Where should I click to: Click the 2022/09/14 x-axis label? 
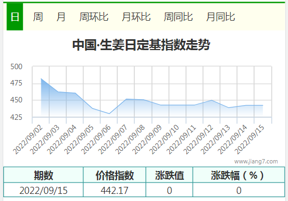coord(232,139)
